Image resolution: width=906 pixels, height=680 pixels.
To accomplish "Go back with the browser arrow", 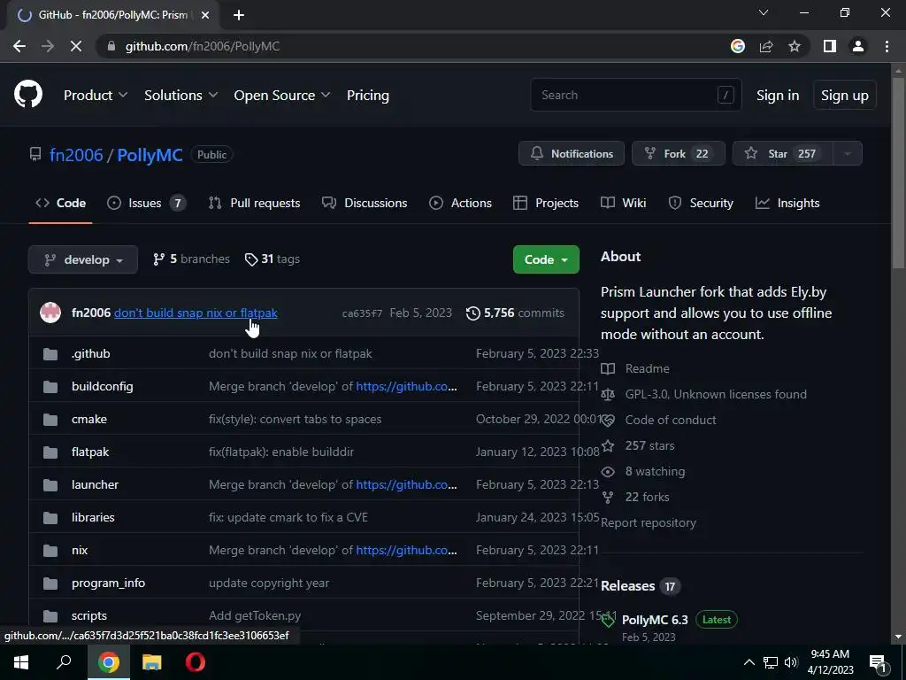I will tap(19, 46).
